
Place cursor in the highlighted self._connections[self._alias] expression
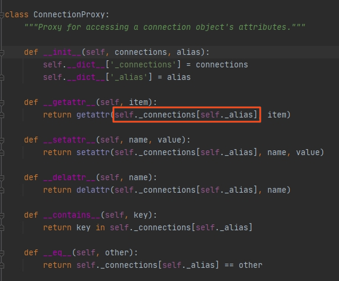pyautogui.click(x=187, y=115)
